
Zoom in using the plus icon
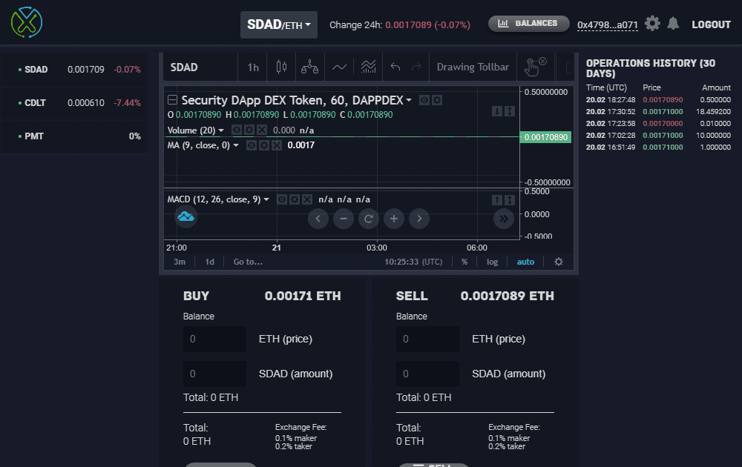pyautogui.click(x=393, y=219)
